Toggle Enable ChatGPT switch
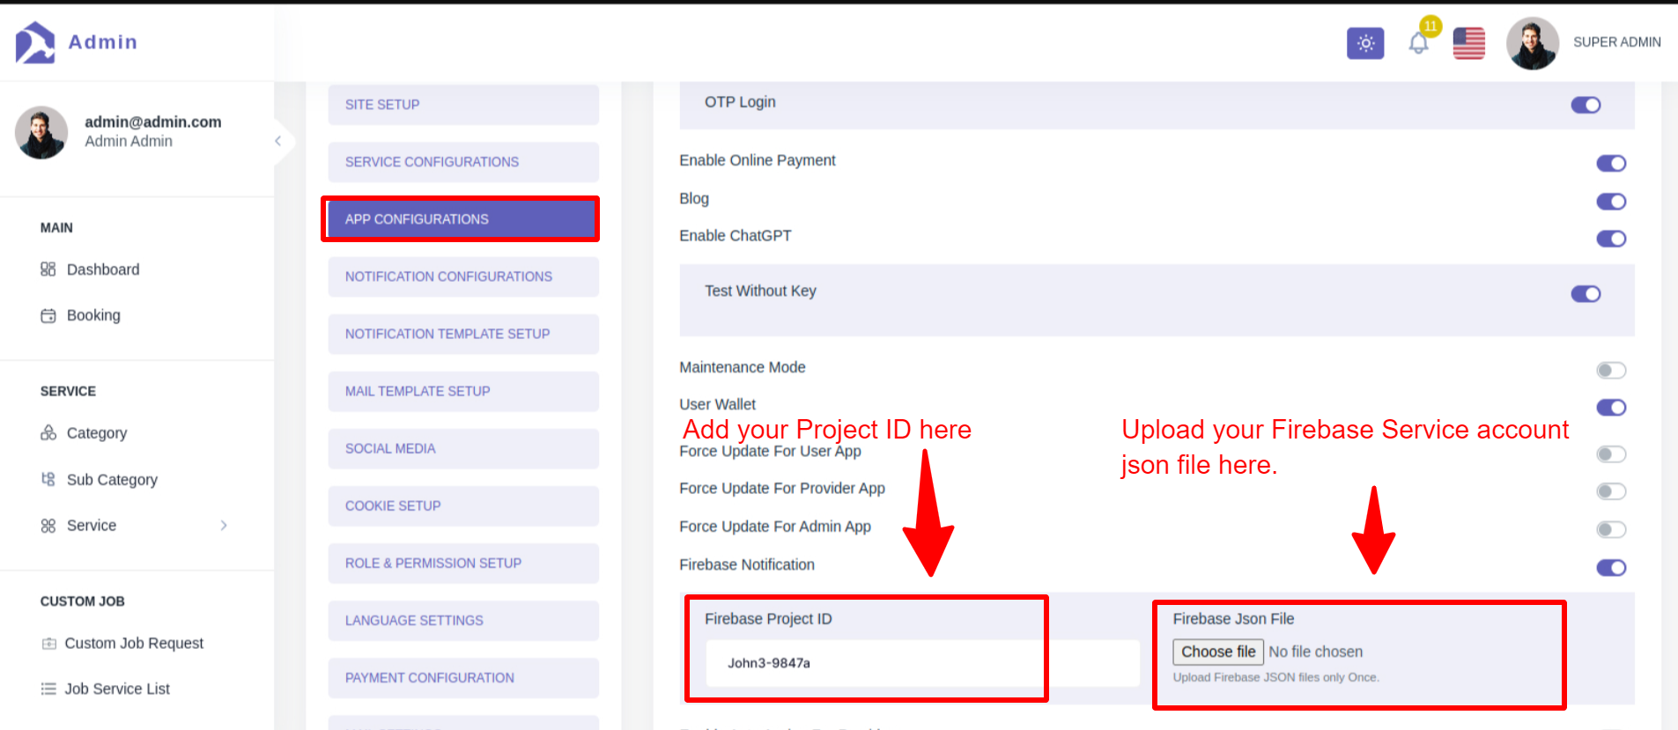 (x=1611, y=239)
